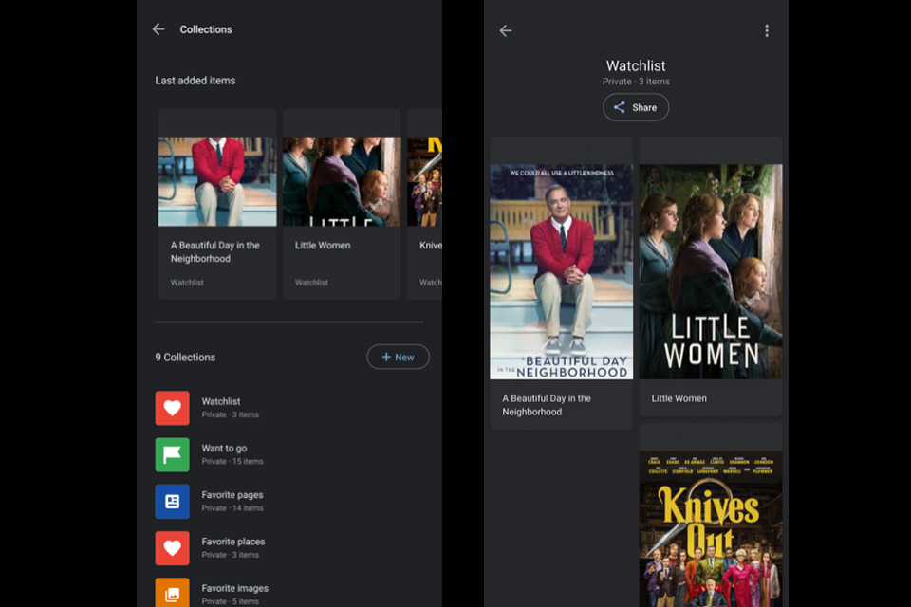Click the Watchlist label under the Little Women card in Last added items
911x607 pixels.
[311, 283]
